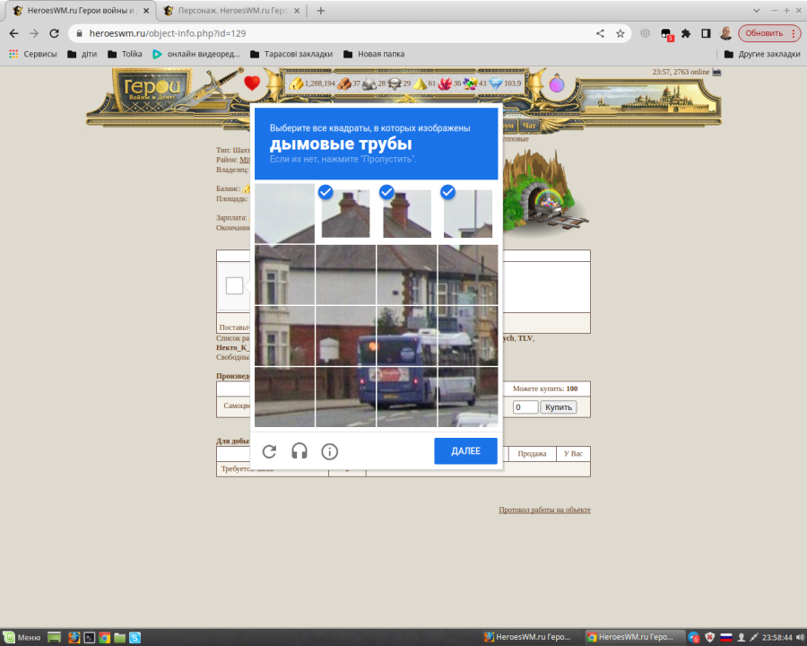
Task: Toggle the browser side panel
Action: pyautogui.click(x=707, y=33)
